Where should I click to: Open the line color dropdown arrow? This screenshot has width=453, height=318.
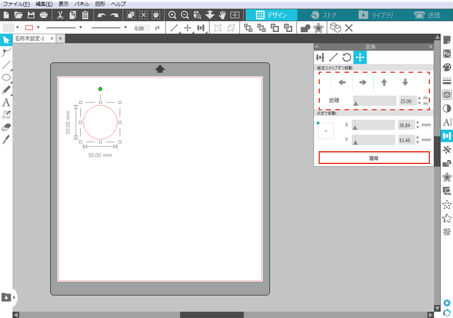38,28
